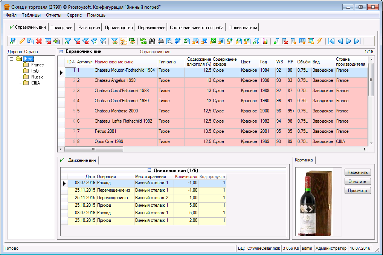Click the lightning bolt icon
Image resolution: width=383 pixels, height=255 pixels.
[x=319, y=41]
